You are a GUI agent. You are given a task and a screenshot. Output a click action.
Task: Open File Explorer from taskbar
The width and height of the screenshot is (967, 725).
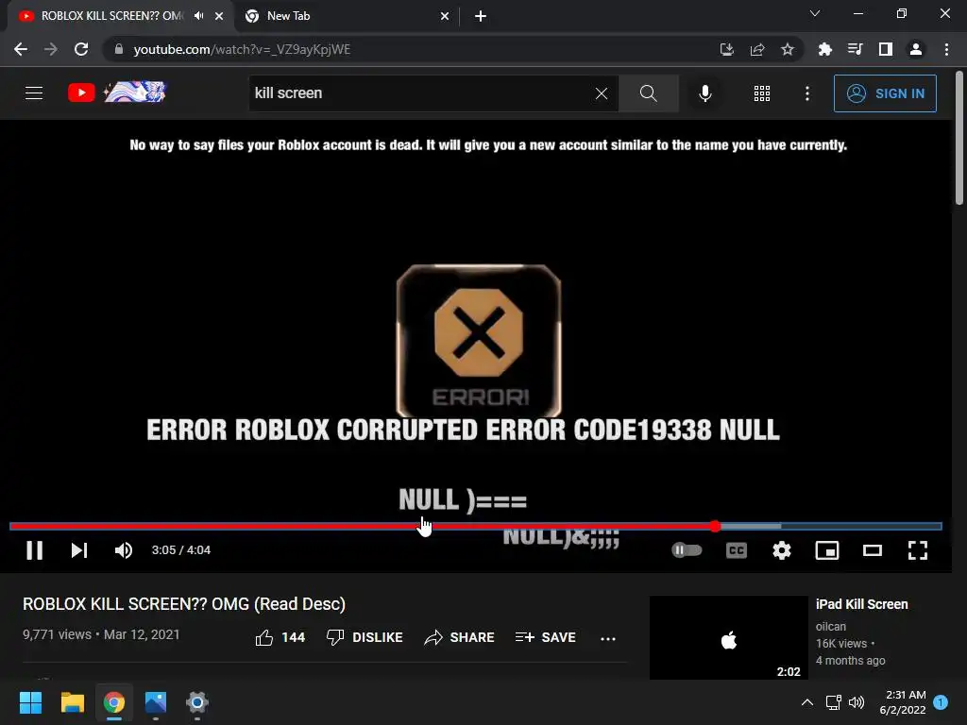click(72, 702)
